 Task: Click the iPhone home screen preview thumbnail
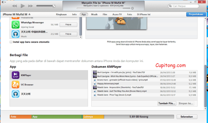(x=117, y=23)
